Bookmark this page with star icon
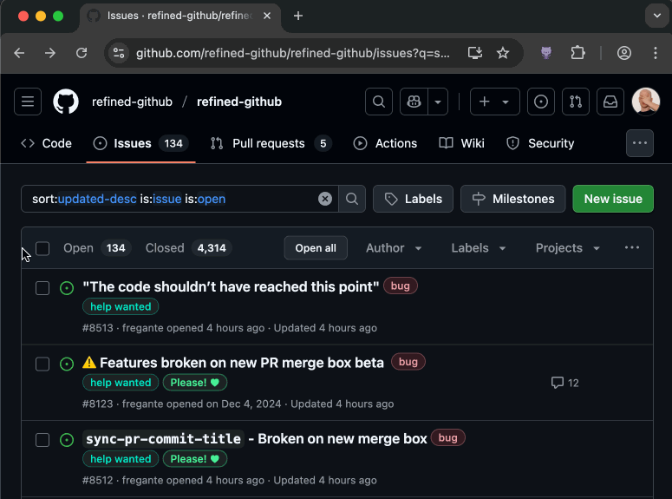 point(503,53)
